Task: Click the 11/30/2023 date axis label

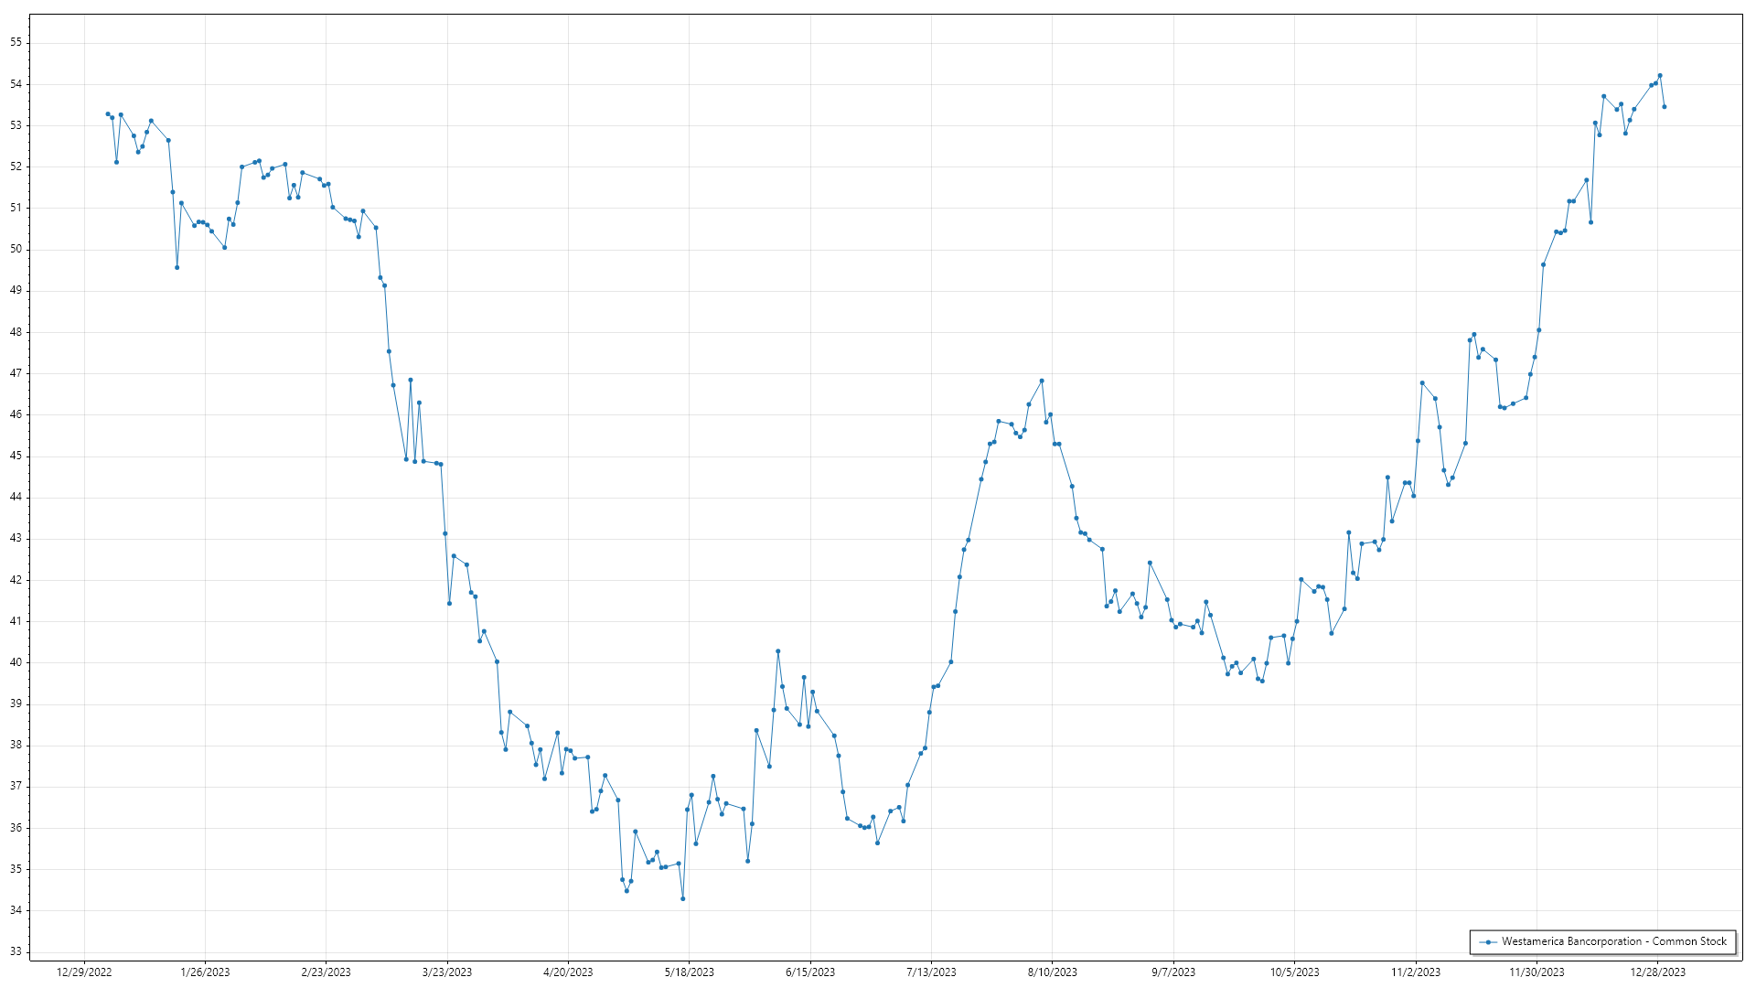Action: point(1536,972)
